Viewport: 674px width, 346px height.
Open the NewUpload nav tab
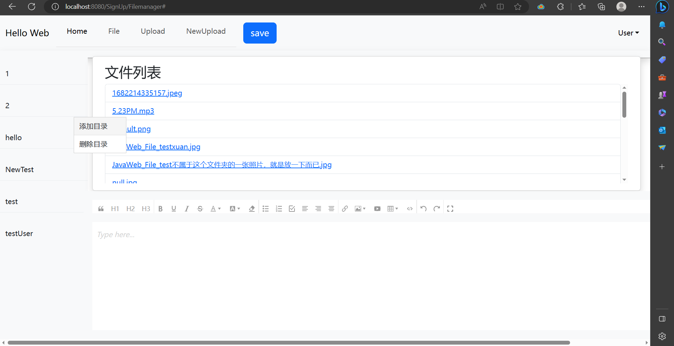click(206, 31)
